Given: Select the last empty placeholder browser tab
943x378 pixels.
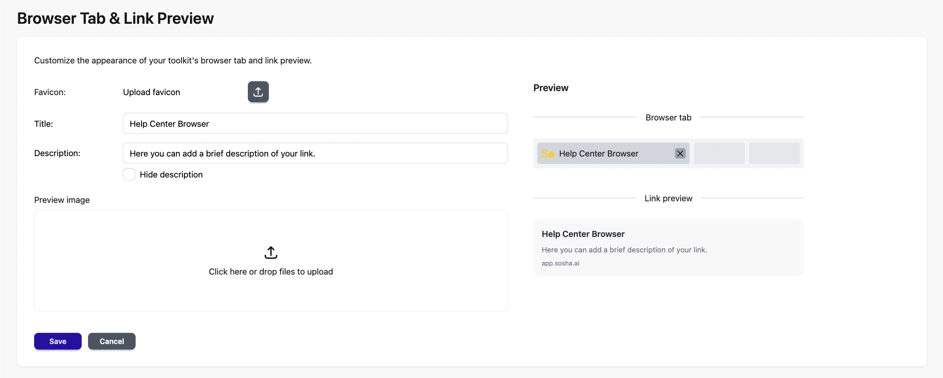Looking at the screenshot, I should tap(774, 153).
